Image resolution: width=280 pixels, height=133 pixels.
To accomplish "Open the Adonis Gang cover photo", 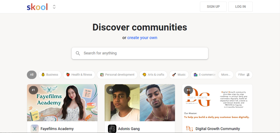I will (140, 103).
